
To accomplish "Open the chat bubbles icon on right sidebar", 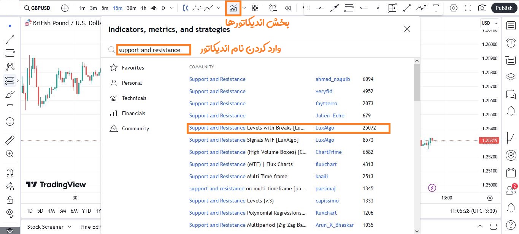I will (x=511, y=94).
